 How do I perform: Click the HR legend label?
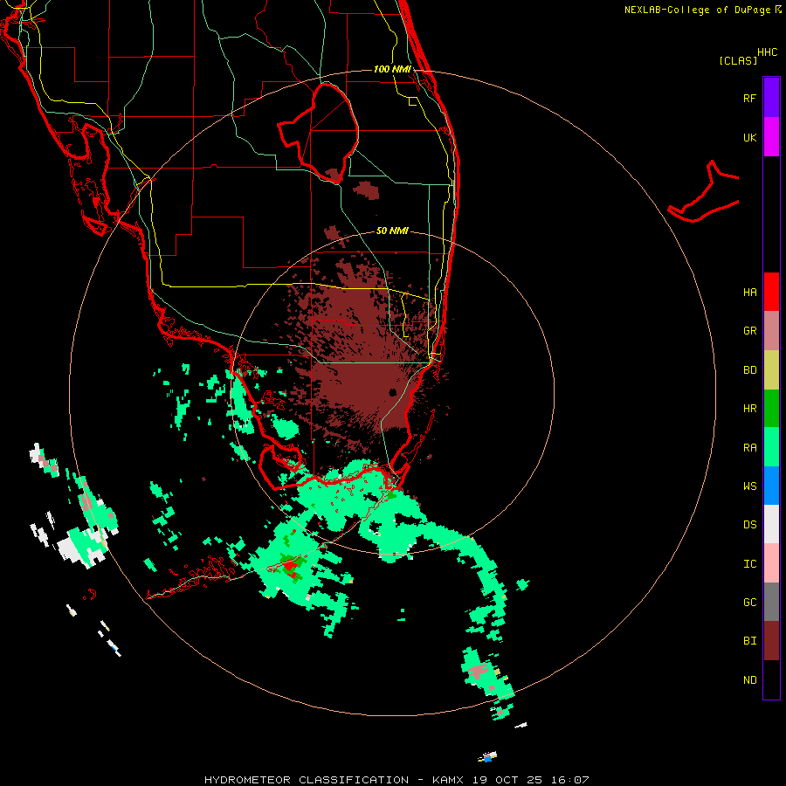click(749, 409)
